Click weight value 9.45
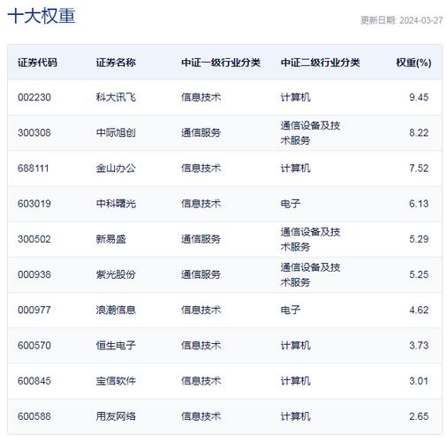Image resolution: width=447 pixels, height=441 pixels. tap(419, 97)
